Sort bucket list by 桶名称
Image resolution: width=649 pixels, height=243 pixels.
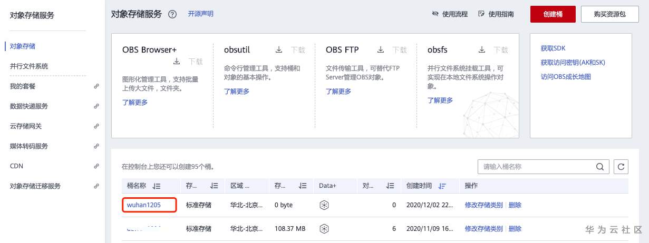click(157, 186)
